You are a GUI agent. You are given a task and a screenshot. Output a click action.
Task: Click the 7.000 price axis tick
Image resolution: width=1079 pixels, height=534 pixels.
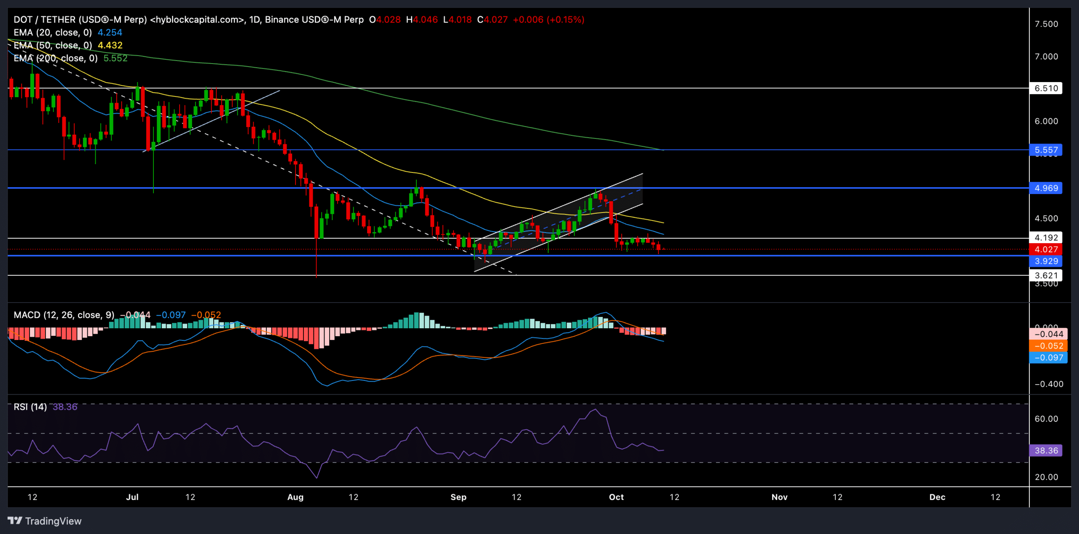click(1046, 56)
